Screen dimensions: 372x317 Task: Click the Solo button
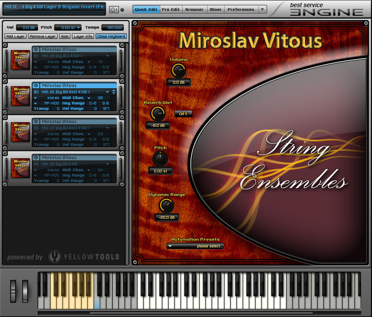65,36
